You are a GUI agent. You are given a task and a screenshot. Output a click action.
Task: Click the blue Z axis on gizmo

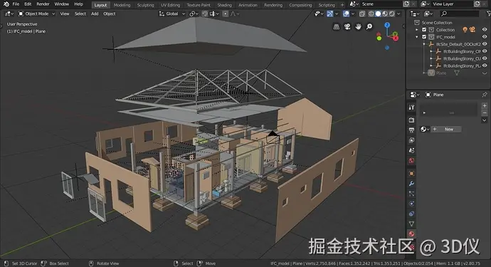click(387, 25)
